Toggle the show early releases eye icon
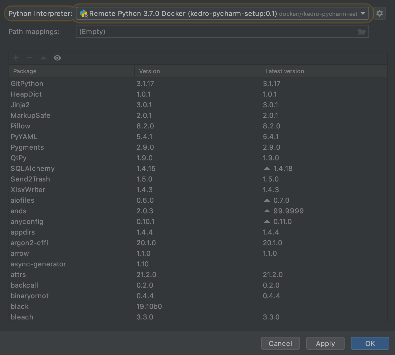This screenshot has width=395, height=355. [x=57, y=58]
